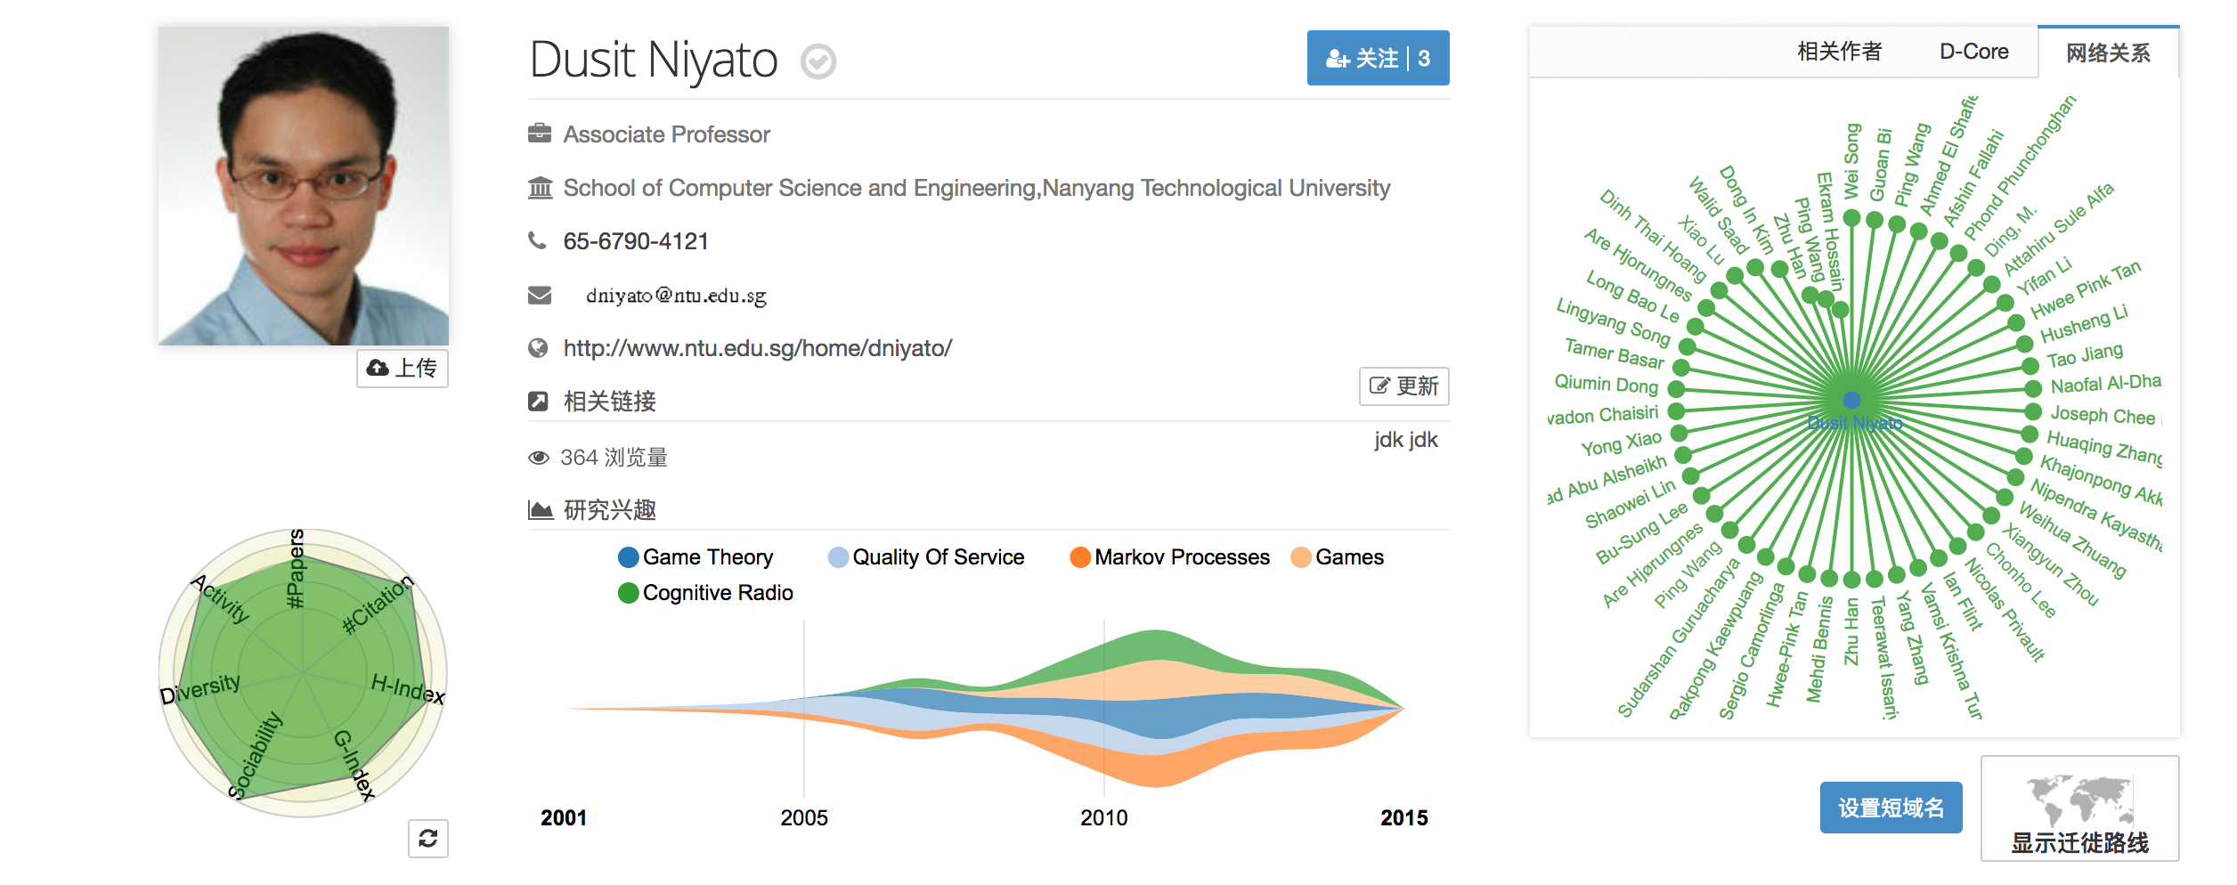Image resolution: width=2237 pixels, height=885 pixels.
Task: Click the external link icon beside 相关链接
Action: point(538,402)
